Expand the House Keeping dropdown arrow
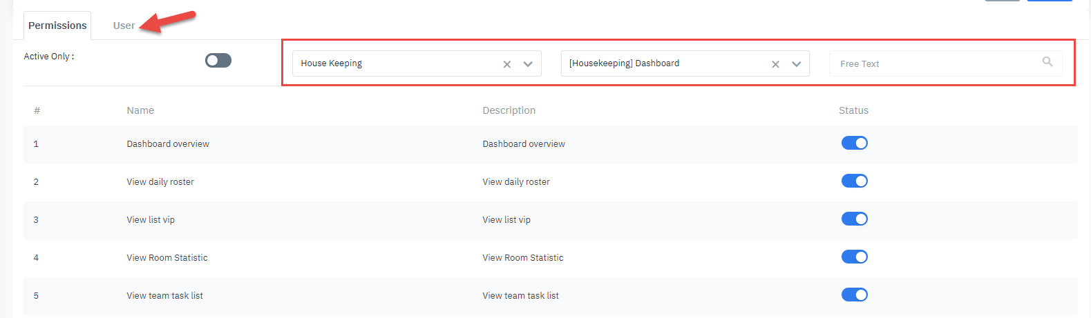Image resolution: width=1091 pixels, height=318 pixels. (528, 64)
